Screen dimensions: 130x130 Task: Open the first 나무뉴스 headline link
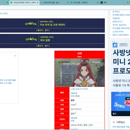click(121, 127)
